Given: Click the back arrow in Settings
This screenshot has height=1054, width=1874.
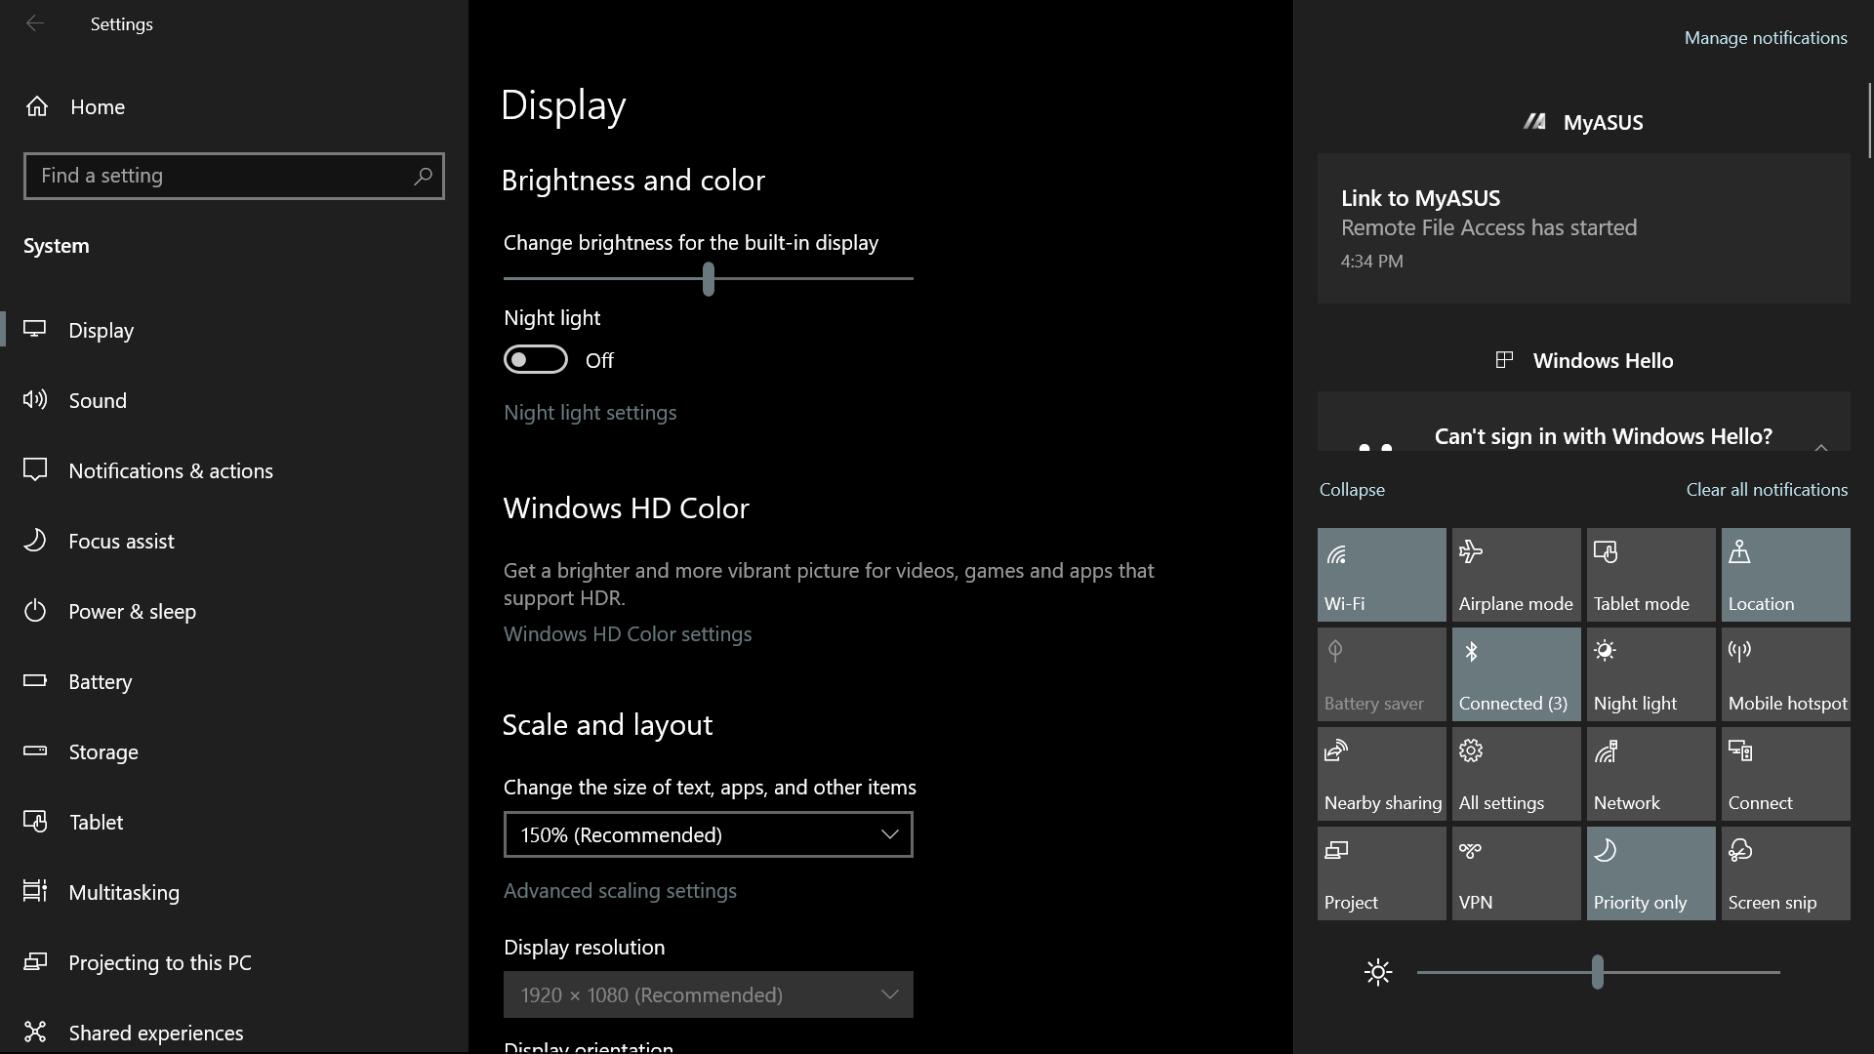Looking at the screenshot, I should (35, 23).
